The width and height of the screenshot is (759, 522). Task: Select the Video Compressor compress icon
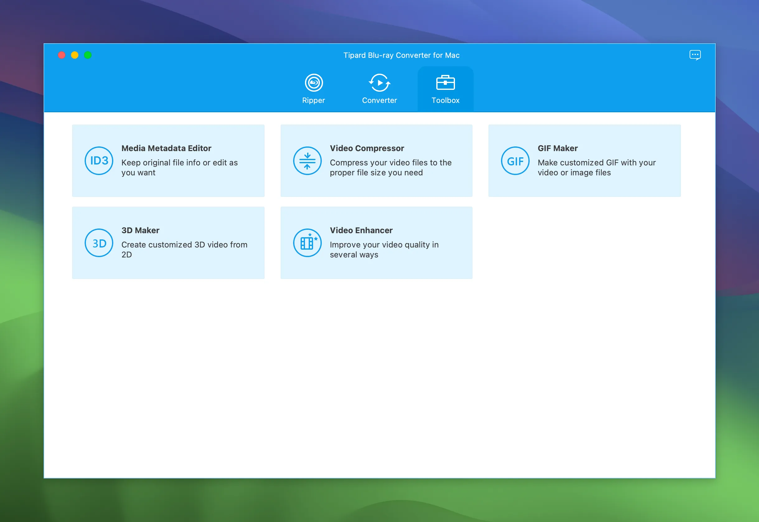coord(307,160)
